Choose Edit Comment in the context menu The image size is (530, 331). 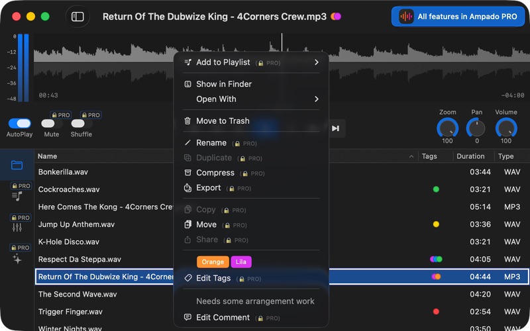click(251, 318)
